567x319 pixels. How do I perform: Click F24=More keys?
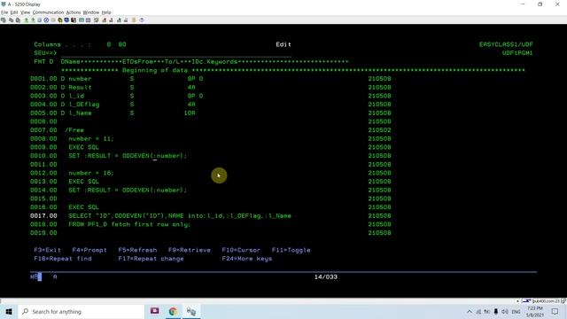pyautogui.click(x=247, y=259)
